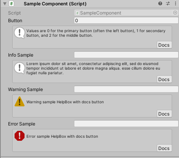Focus the Button value field showing 0
Image resolution: width=179 pixels, height=158 pixels.
[126, 20]
